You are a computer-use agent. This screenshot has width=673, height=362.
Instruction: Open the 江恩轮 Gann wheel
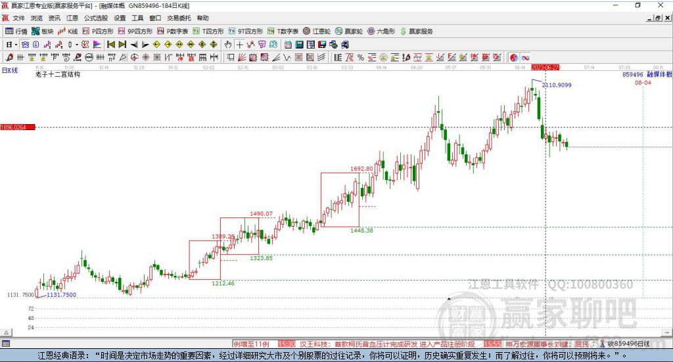point(317,32)
